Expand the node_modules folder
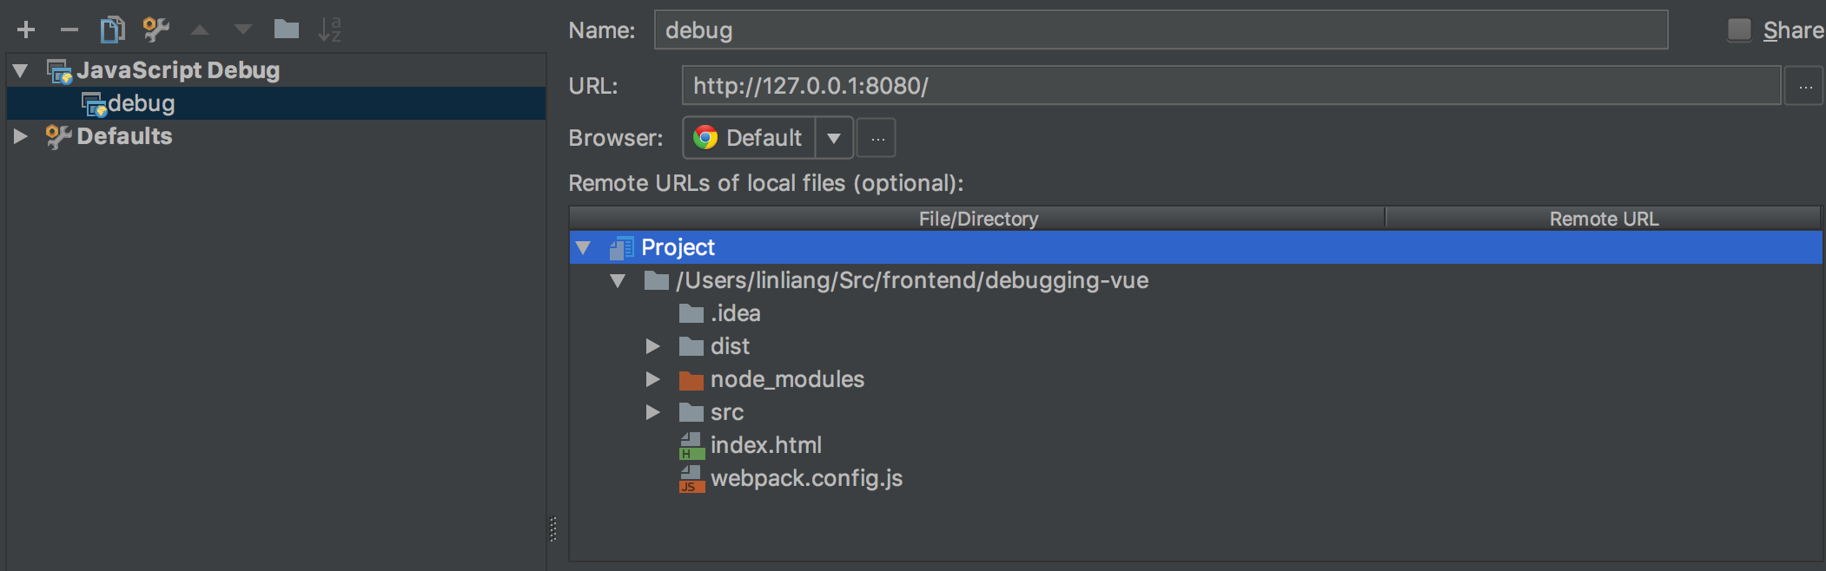 pyautogui.click(x=653, y=380)
